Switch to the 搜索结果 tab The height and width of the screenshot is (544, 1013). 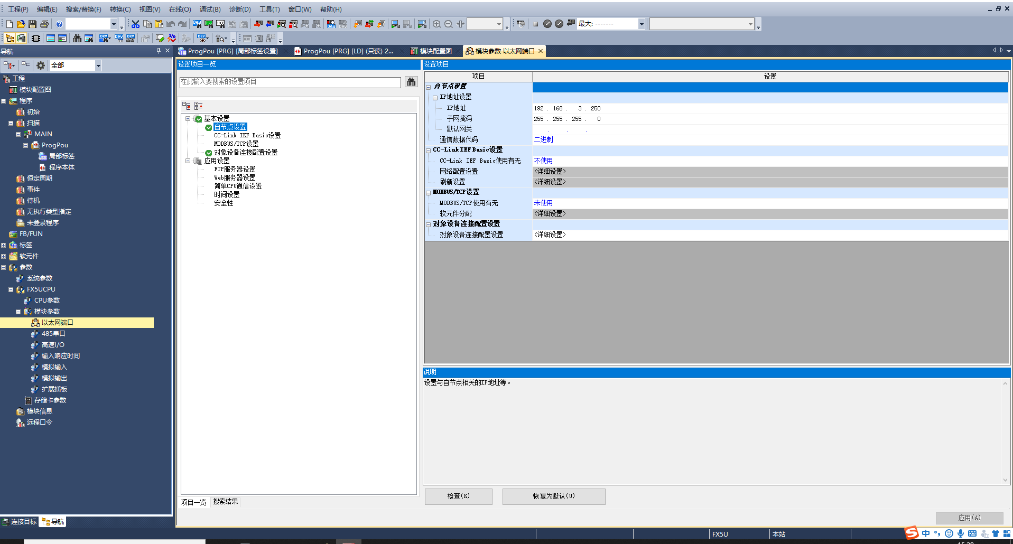click(225, 502)
